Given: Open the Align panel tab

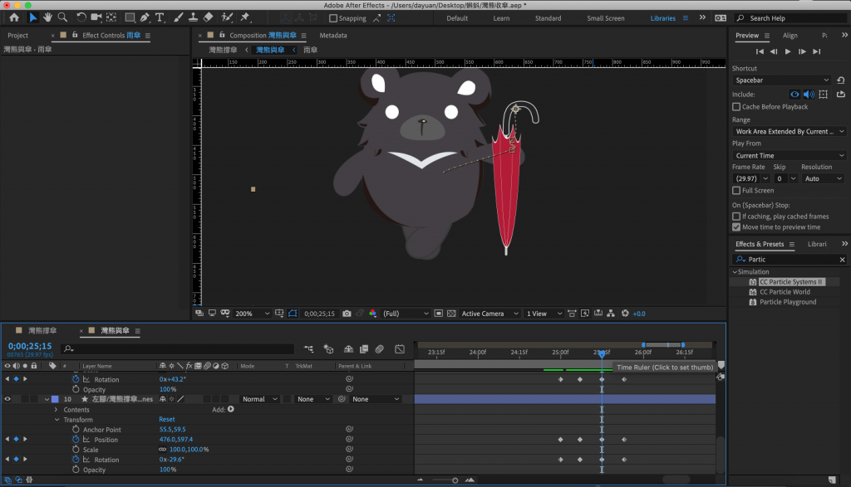Looking at the screenshot, I should pos(790,36).
